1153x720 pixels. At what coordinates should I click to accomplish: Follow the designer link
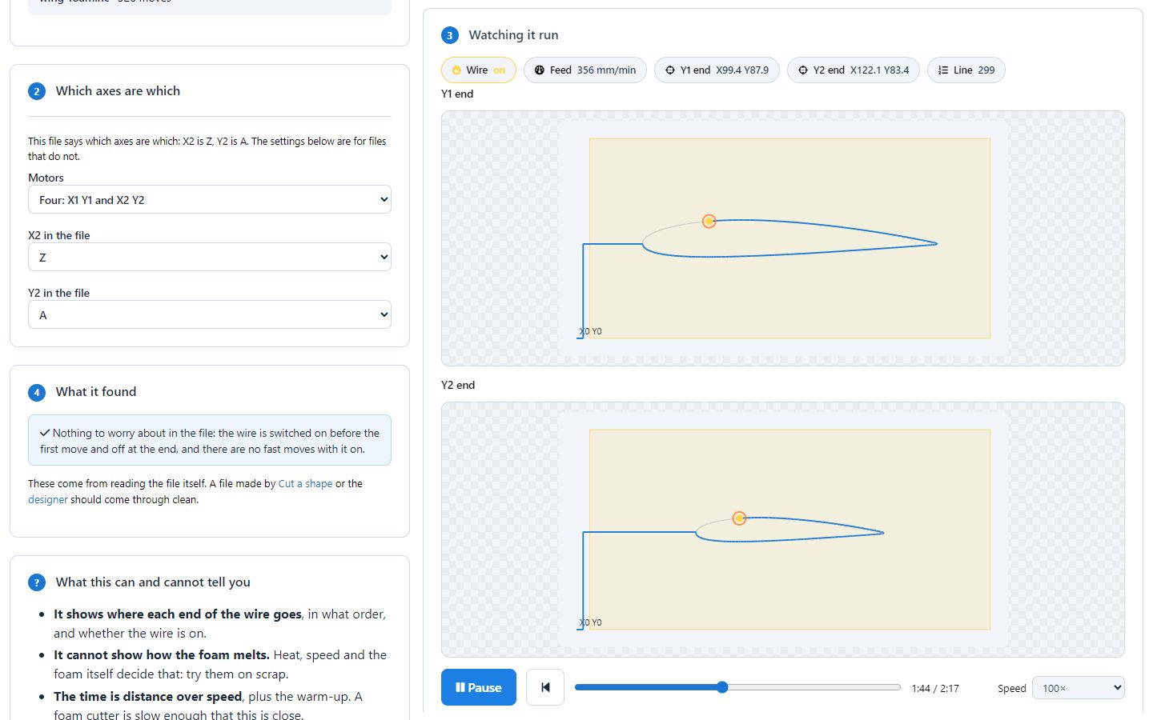48,500
